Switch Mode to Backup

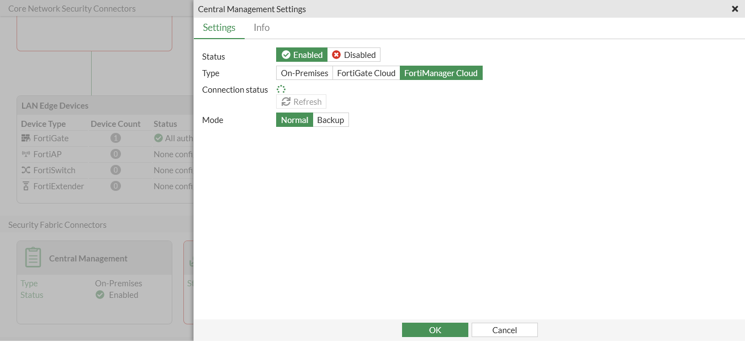(330, 120)
